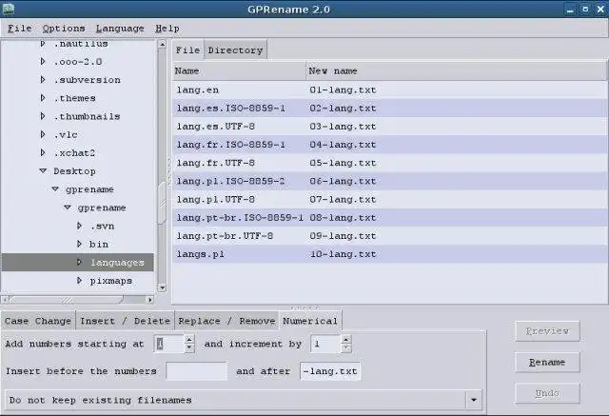The width and height of the screenshot is (609, 416).
Task: Select the langs.pl file row
Action: [x=390, y=254]
